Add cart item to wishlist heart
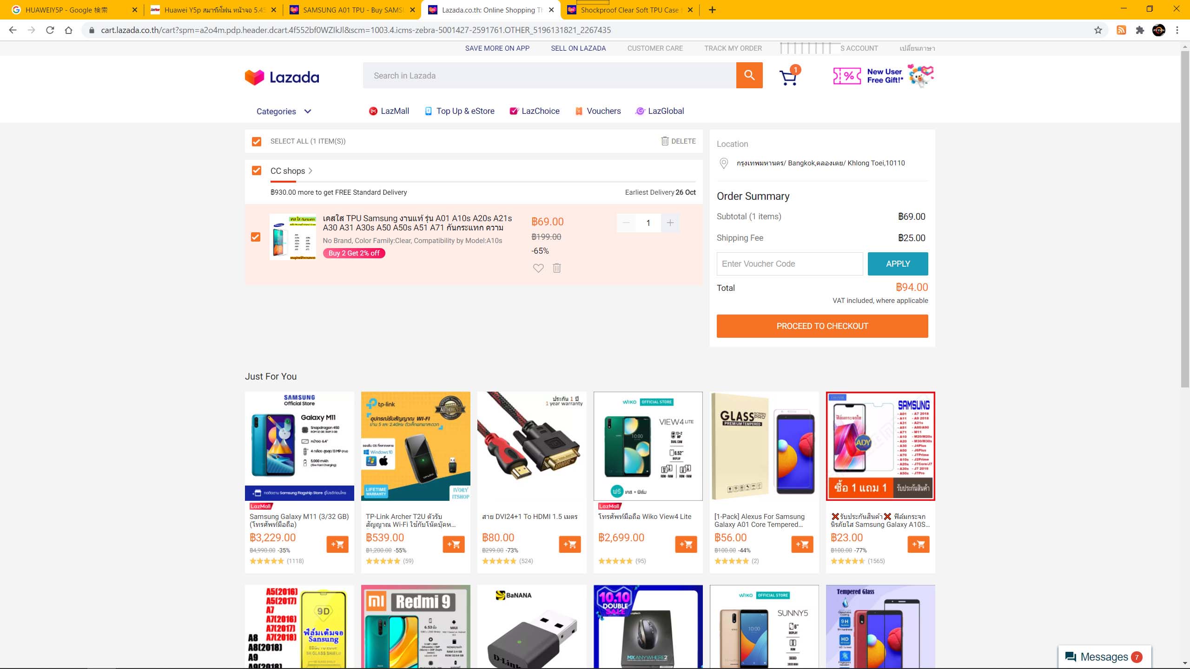 point(538,268)
